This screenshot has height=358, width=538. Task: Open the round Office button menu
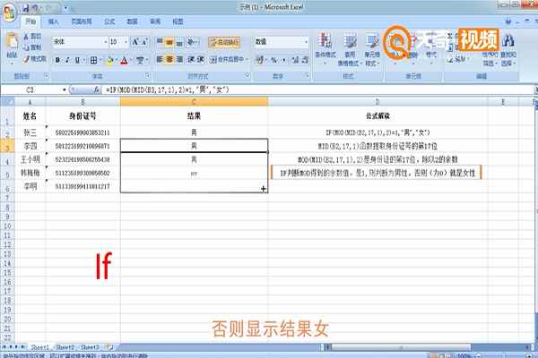10,13
